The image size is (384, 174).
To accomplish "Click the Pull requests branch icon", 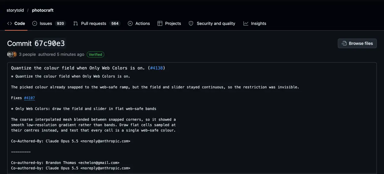I will (x=76, y=23).
